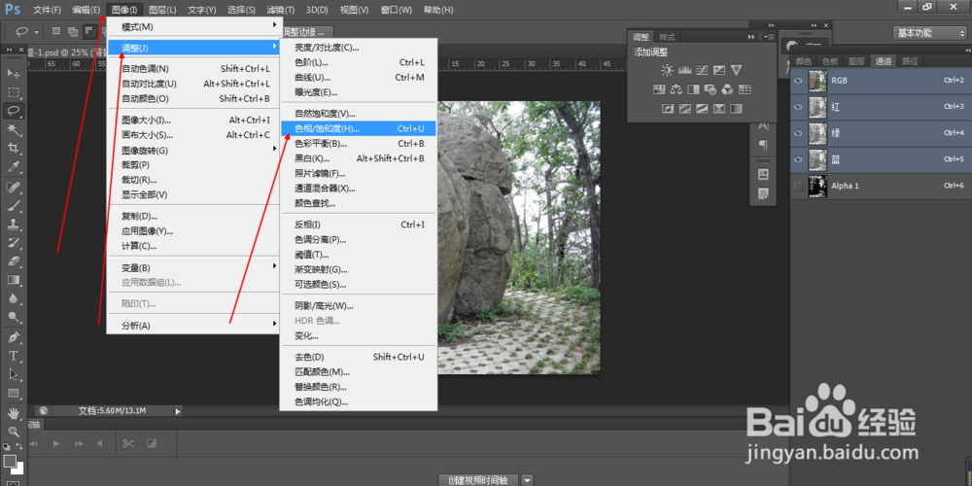Add Color Balance scales icon
The width and height of the screenshot is (972, 486).
pos(676,89)
